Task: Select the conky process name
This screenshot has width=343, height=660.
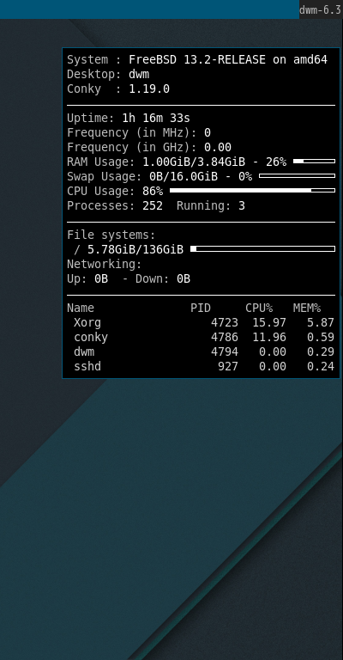Action: click(x=91, y=337)
